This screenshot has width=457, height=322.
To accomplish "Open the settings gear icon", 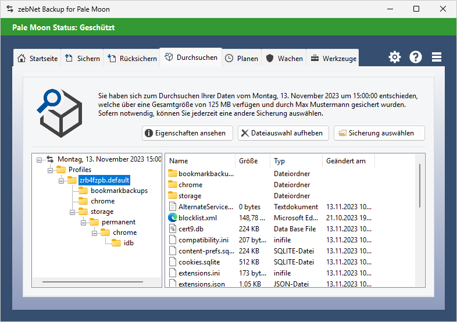I will coord(395,57).
